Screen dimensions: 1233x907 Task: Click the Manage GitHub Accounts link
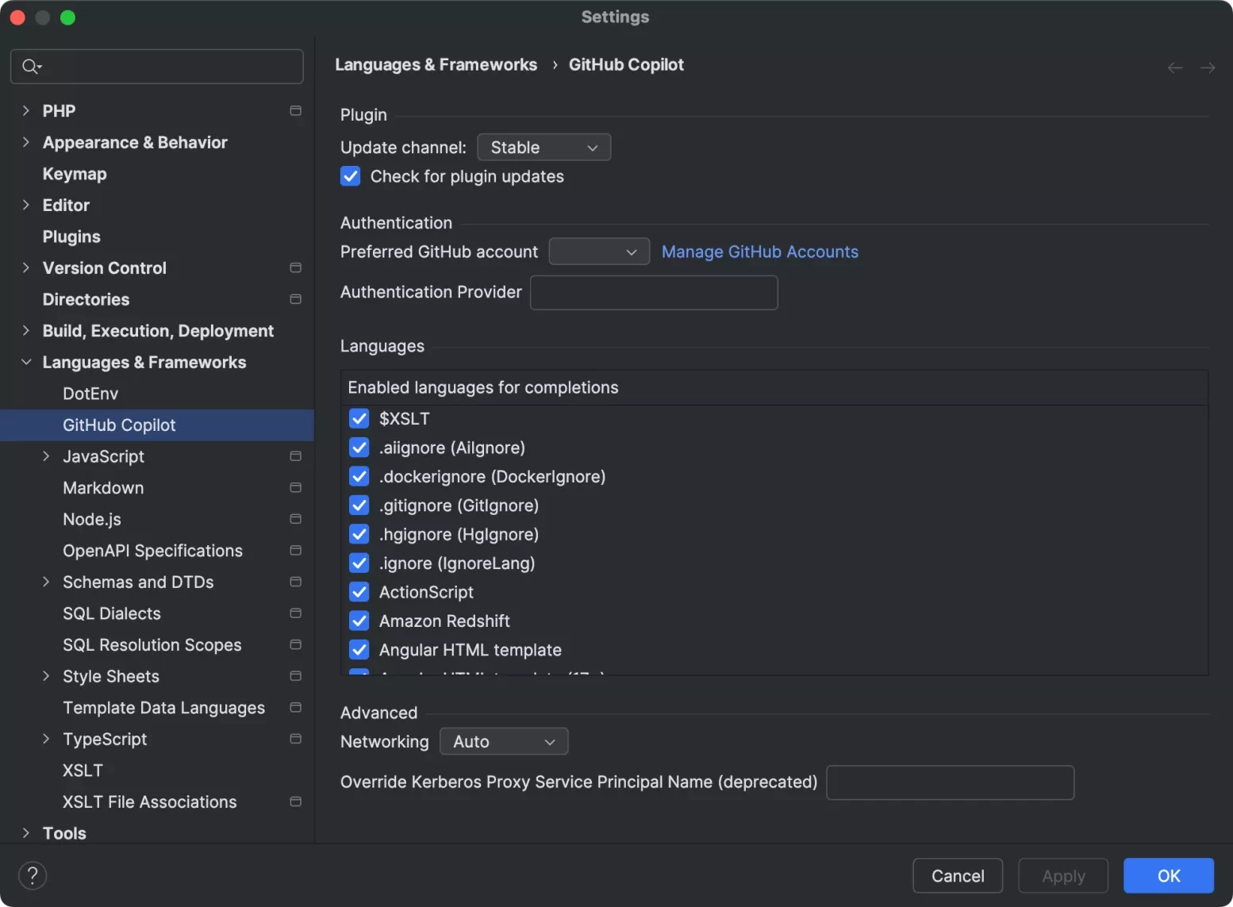pyautogui.click(x=760, y=252)
